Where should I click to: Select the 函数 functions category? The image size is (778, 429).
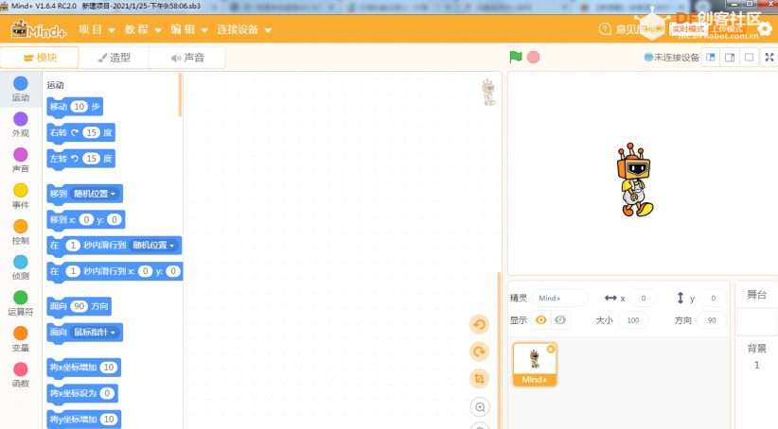(20, 375)
